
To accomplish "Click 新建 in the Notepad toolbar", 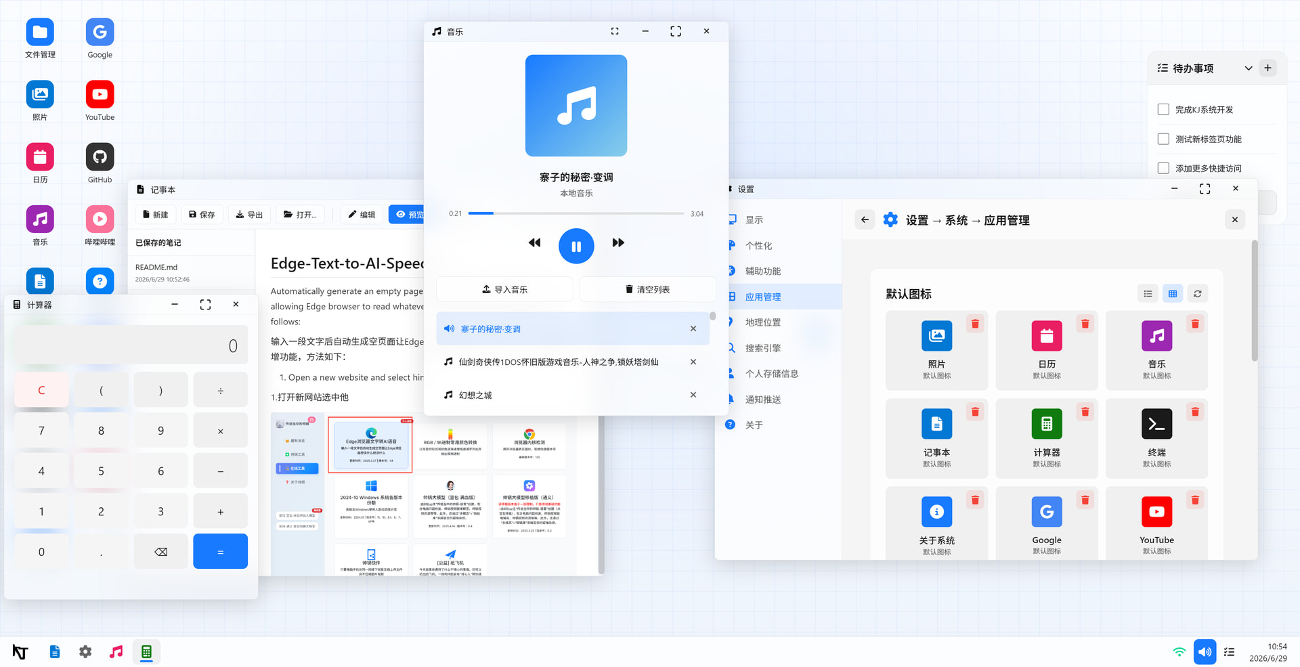I will (155, 214).
